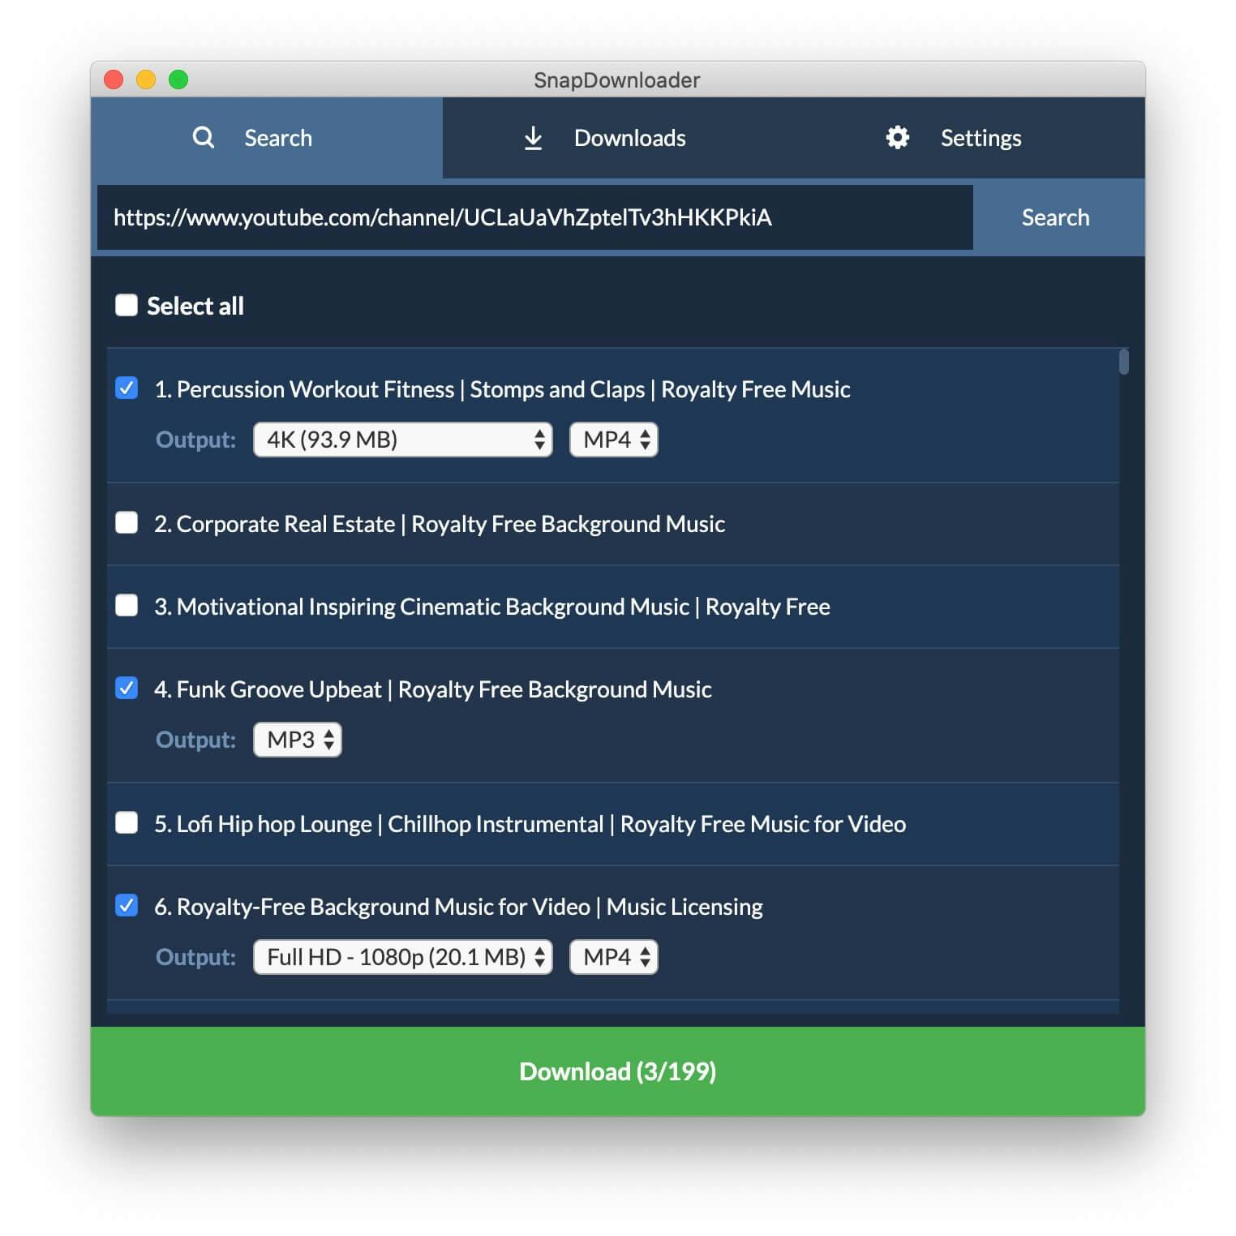Click the download arrow icon

(x=533, y=138)
